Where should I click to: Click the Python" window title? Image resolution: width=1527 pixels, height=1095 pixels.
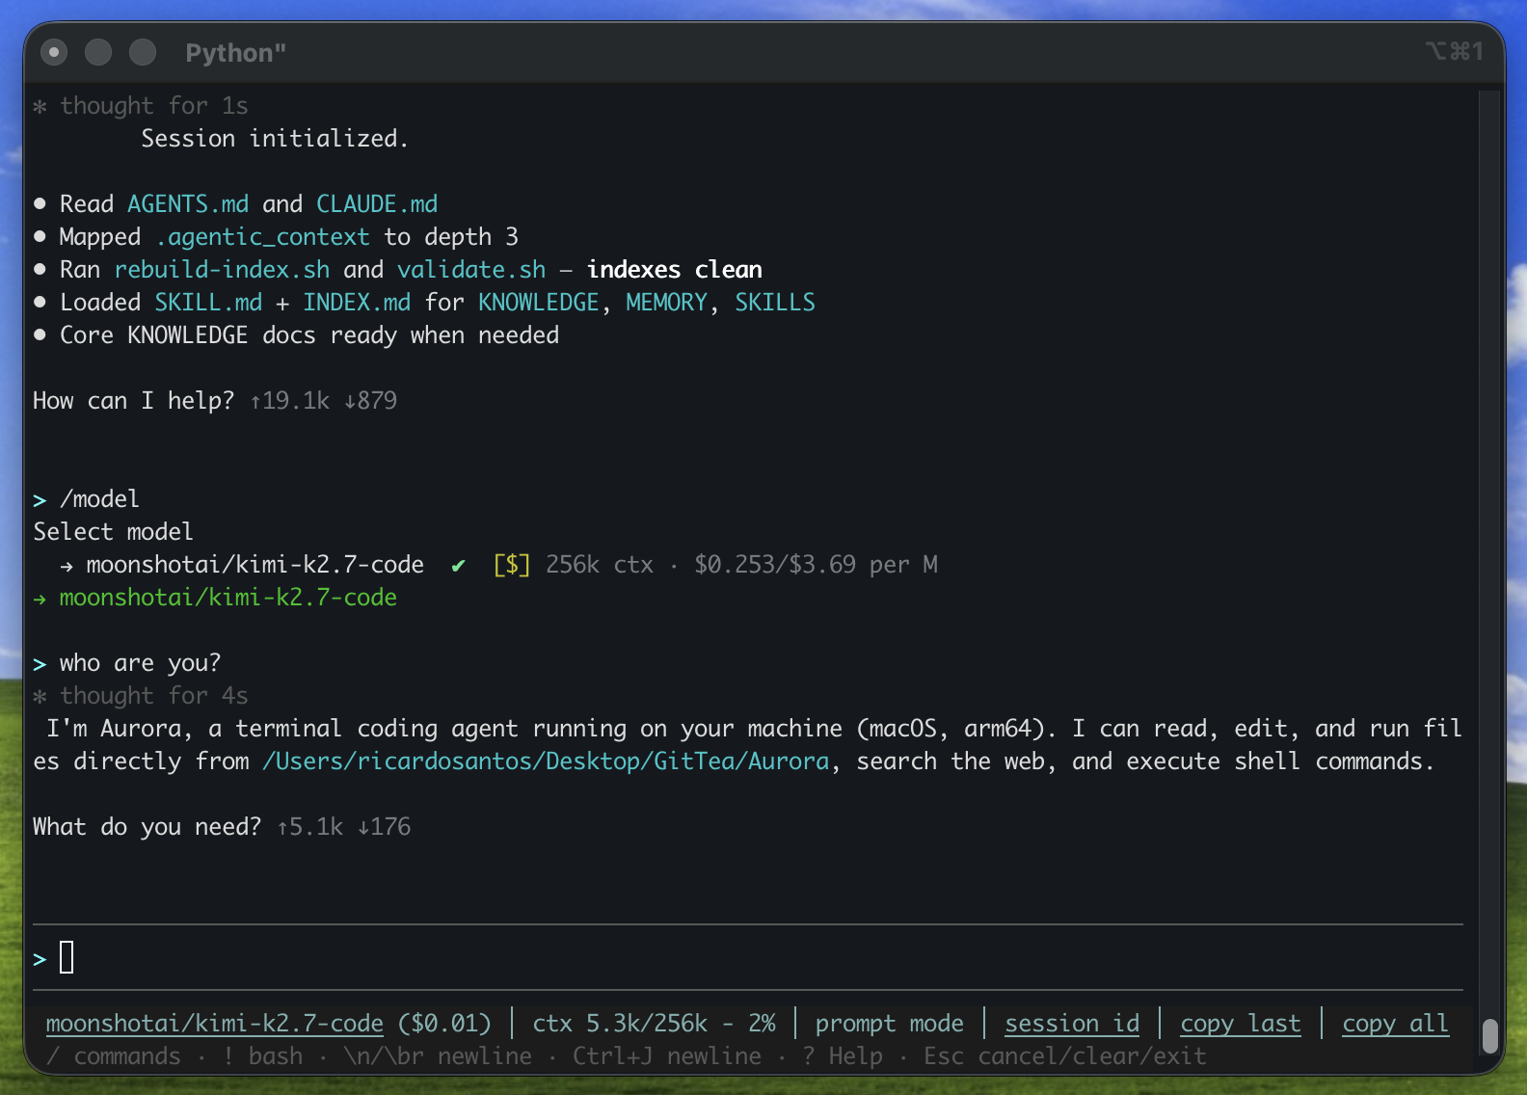pos(235,53)
